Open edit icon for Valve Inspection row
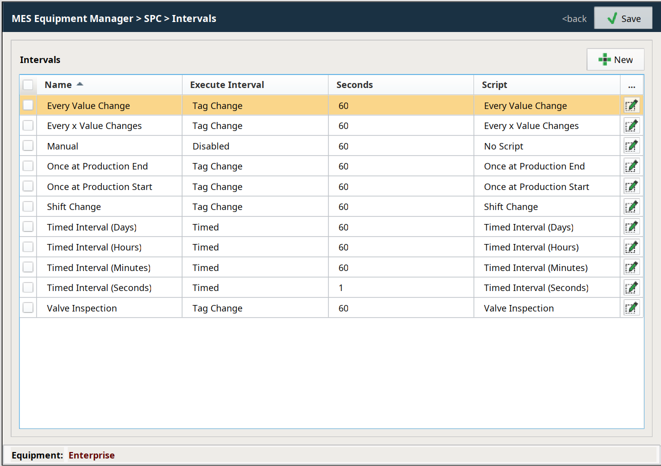661x466 pixels. pos(631,308)
